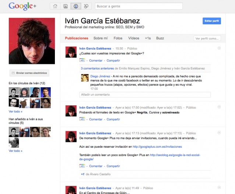Open the Fotos tab
Viewport: 235px width, 194px height.
[x=118, y=38]
